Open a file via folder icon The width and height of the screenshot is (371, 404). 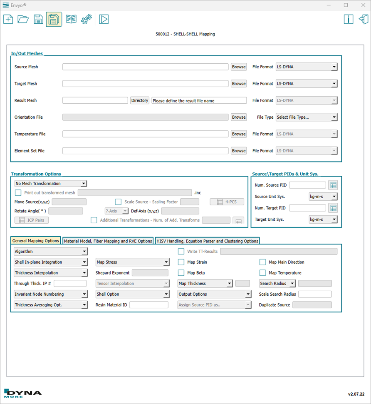point(23,19)
